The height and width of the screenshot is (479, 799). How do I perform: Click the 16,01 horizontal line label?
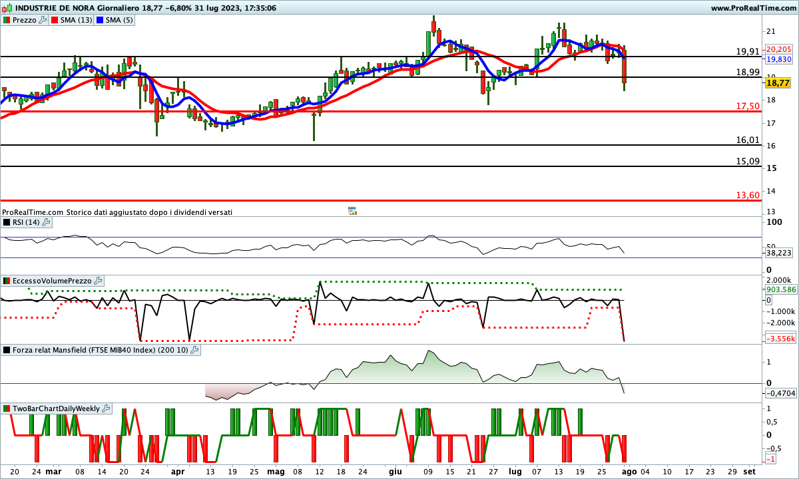tap(748, 140)
